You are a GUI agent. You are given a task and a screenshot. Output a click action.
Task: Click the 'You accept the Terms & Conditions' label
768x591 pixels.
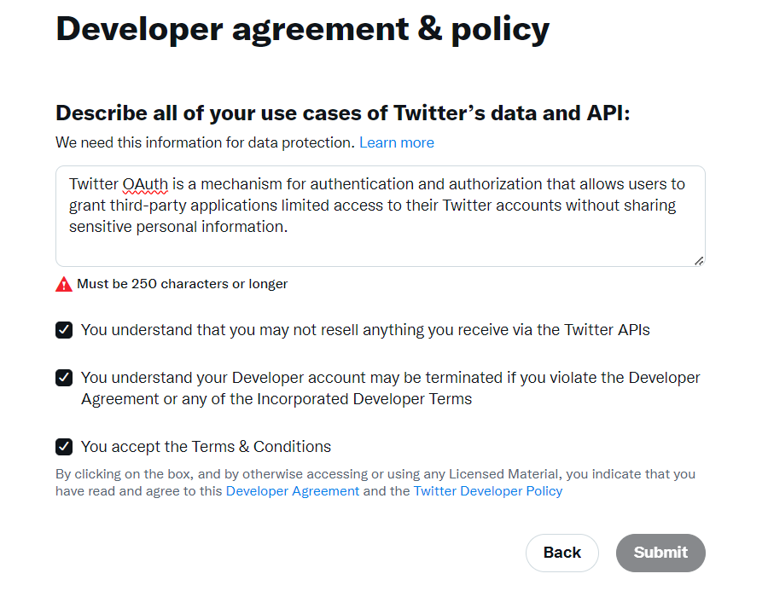(x=207, y=447)
